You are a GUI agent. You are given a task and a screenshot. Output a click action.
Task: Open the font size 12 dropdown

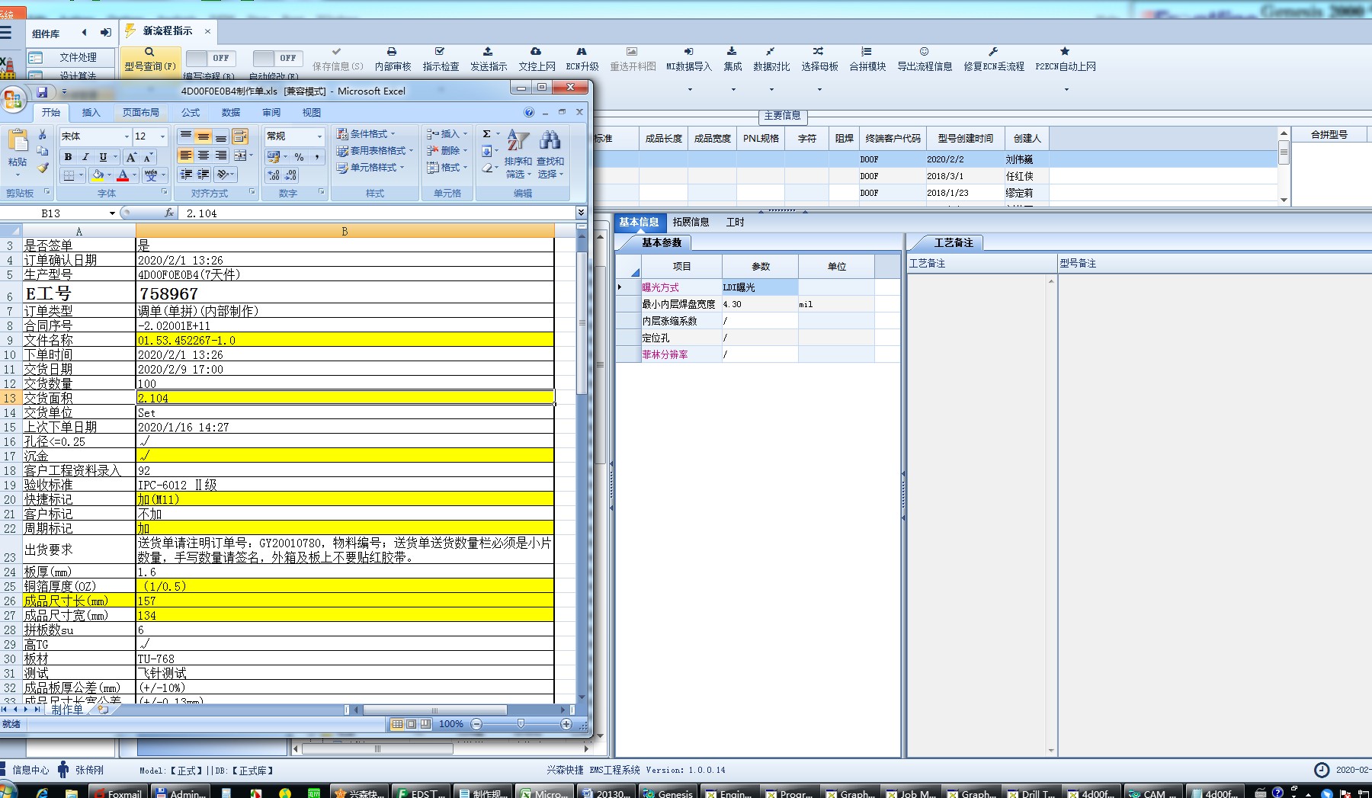(163, 136)
